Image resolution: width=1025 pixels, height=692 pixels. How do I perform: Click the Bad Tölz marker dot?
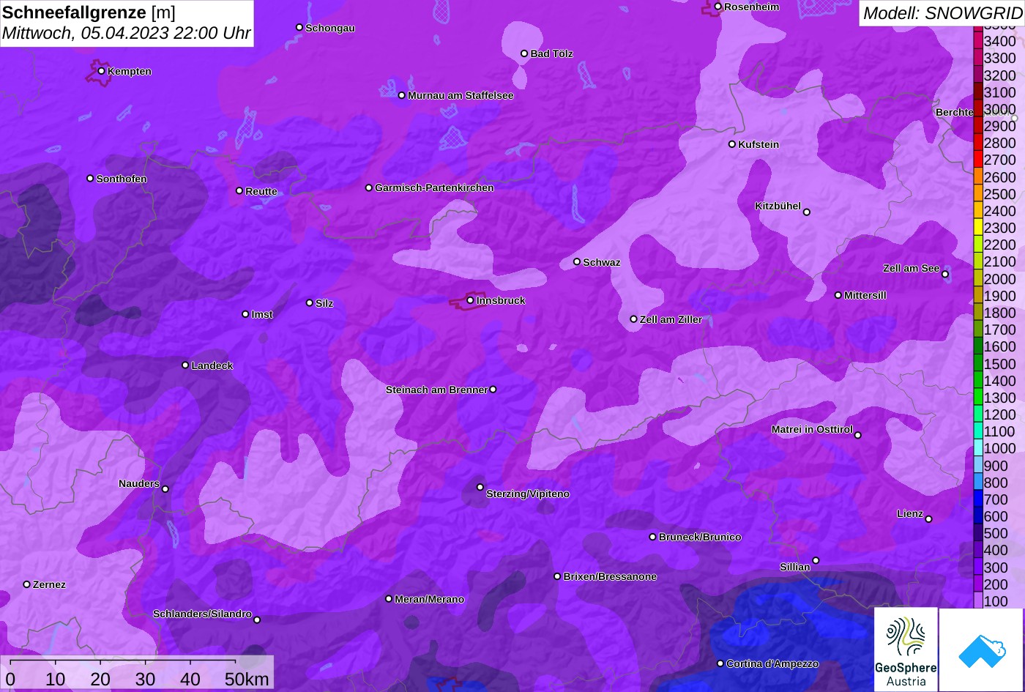pos(524,53)
